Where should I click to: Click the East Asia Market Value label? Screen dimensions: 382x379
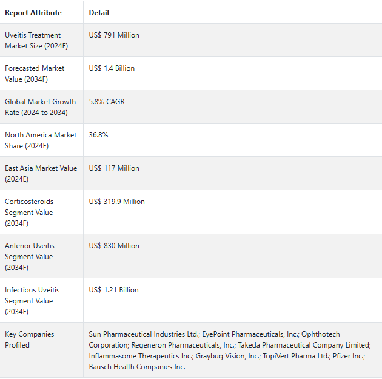tap(41, 174)
